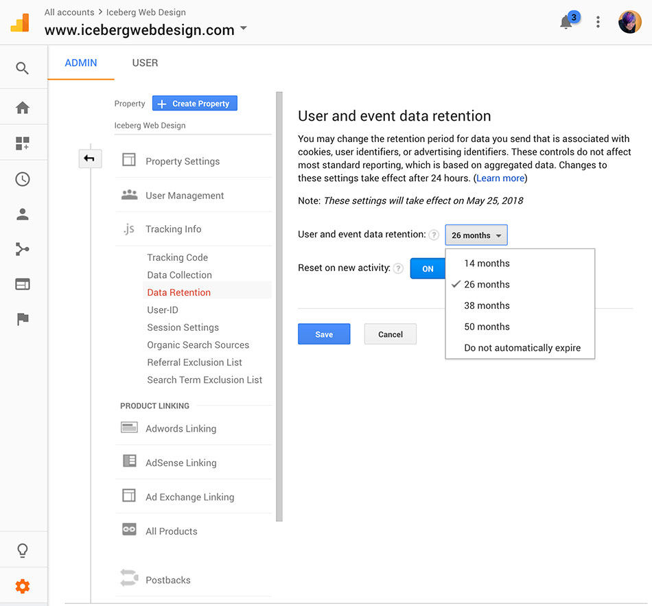This screenshot has width=652, height=606.
Task: Click help icon beside Reset on new activity
Action: (398, 269)
